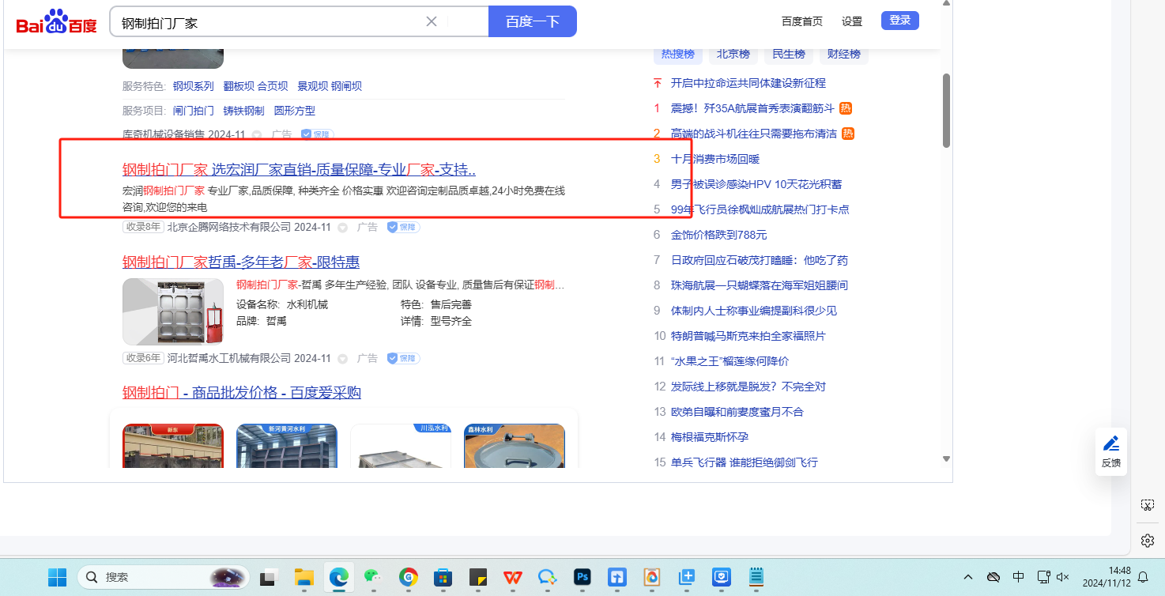Click the 登录 login button

899,21
